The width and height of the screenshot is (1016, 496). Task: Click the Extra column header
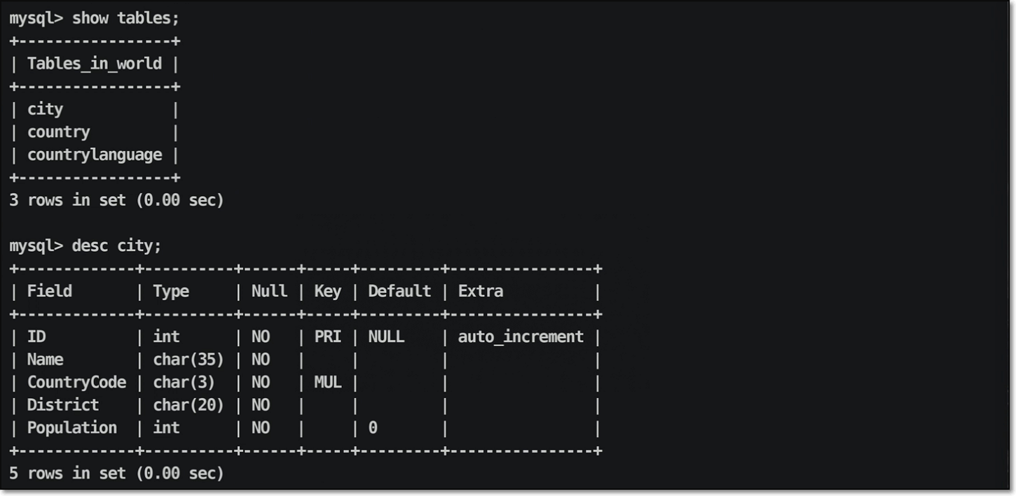click(x=481, y=292)
